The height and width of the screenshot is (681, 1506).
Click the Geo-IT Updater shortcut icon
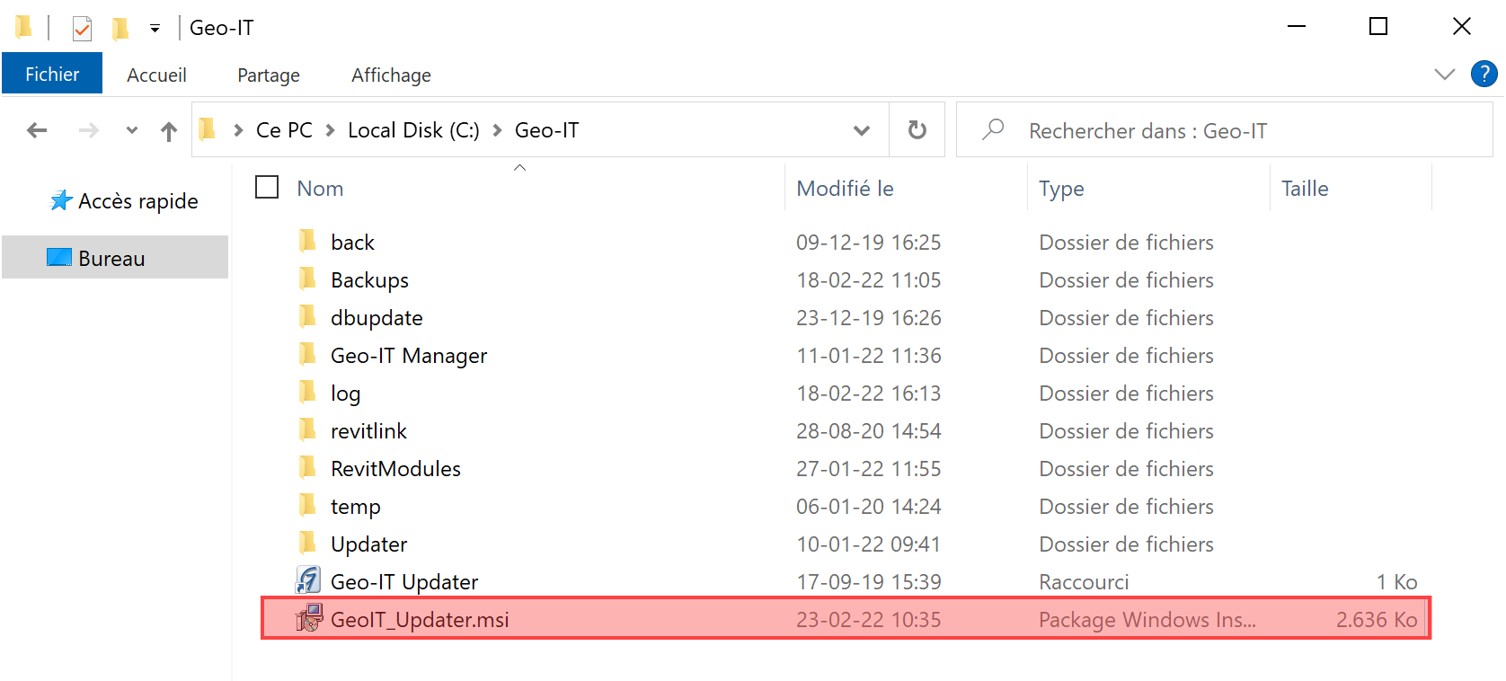pos(308,580)
